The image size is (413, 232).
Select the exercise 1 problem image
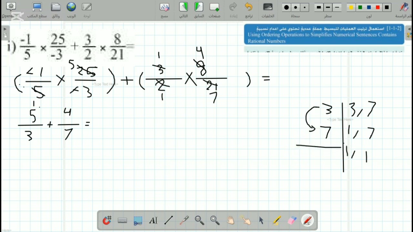(x=71, y=47)
